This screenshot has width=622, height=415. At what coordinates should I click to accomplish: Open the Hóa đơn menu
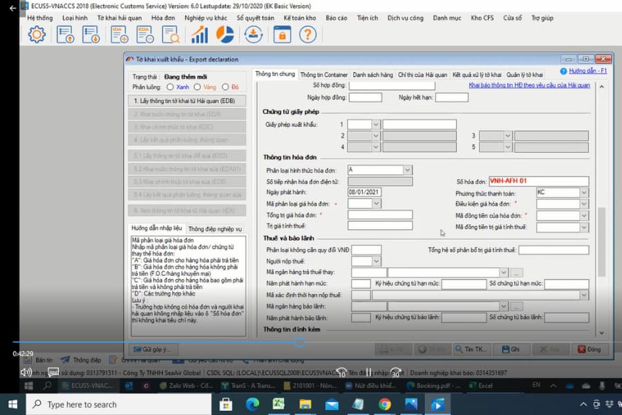tap(163, 18)
